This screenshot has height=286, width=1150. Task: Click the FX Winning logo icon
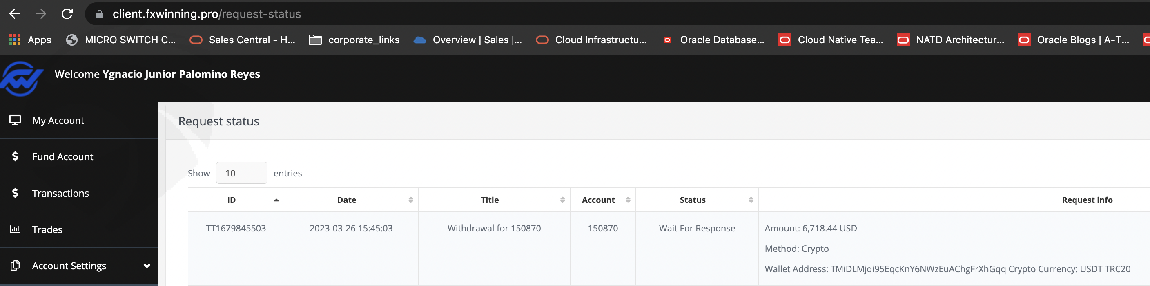pos(21,78)
